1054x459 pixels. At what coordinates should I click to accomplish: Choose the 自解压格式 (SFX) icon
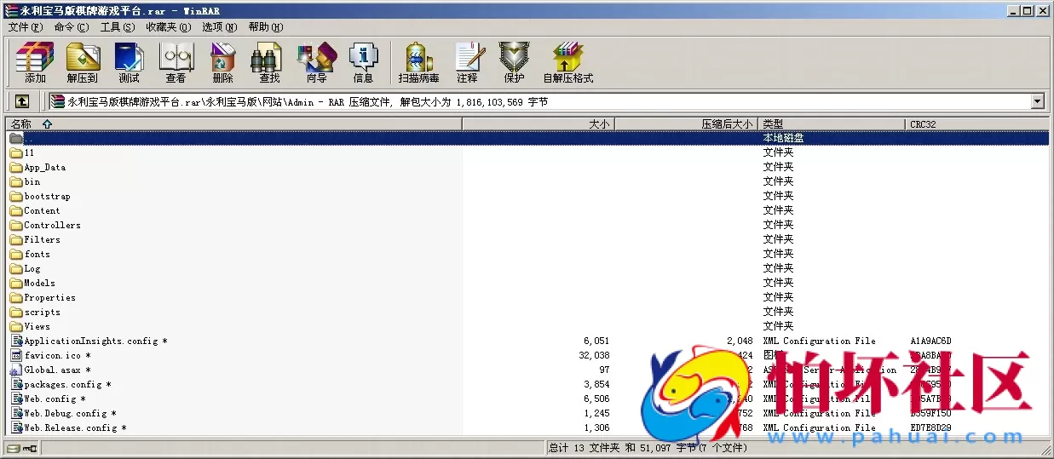tap(567, 62)
